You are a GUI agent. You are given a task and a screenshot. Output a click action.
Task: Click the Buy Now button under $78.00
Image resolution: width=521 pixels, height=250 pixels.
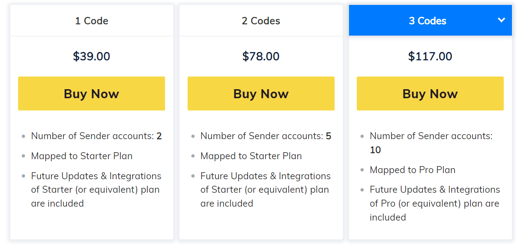(261, 93)
